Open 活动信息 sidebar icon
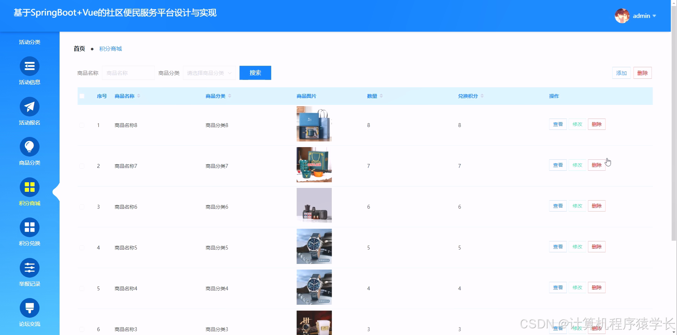 point(30,66)
